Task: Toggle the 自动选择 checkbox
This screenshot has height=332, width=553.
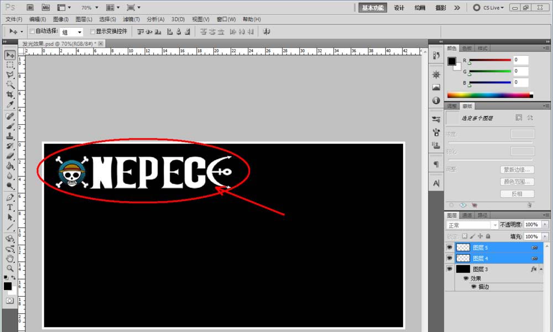Action: 32,31
